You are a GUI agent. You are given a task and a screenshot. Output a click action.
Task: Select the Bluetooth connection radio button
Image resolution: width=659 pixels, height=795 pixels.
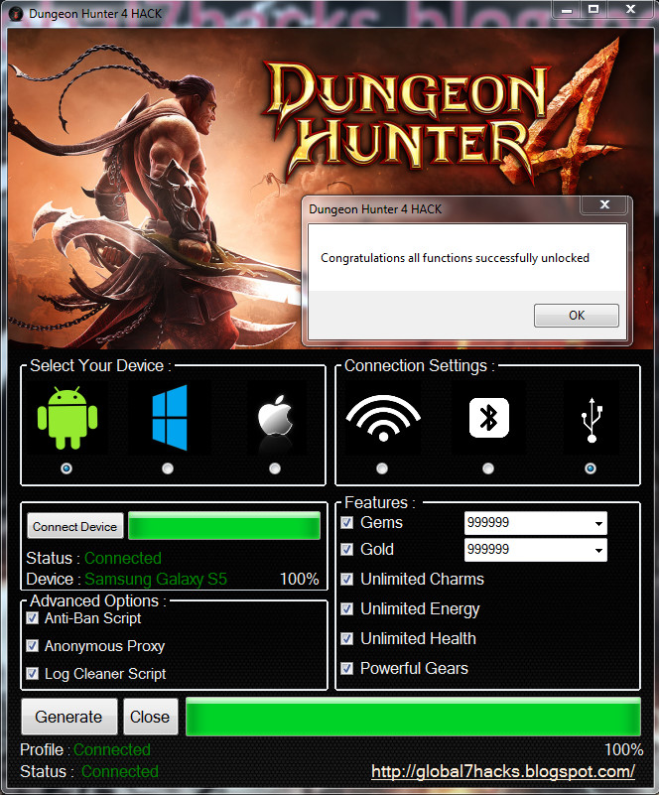[488, 468]
